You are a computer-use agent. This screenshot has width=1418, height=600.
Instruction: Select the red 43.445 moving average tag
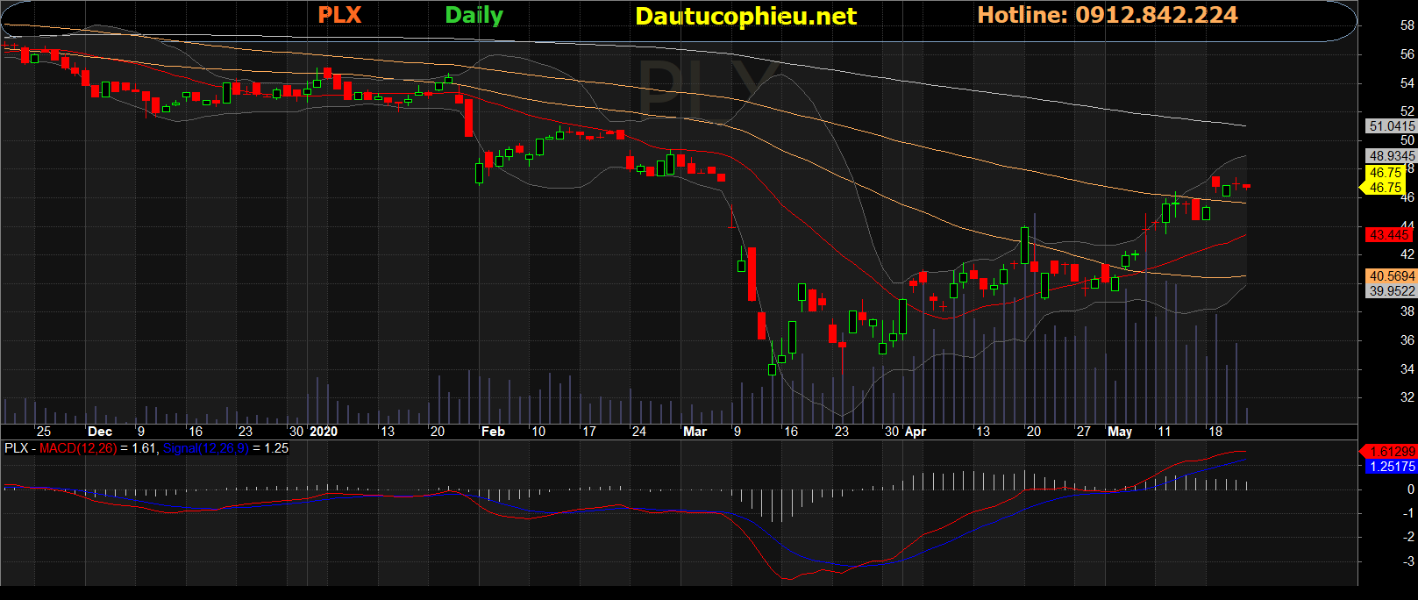1389,235
